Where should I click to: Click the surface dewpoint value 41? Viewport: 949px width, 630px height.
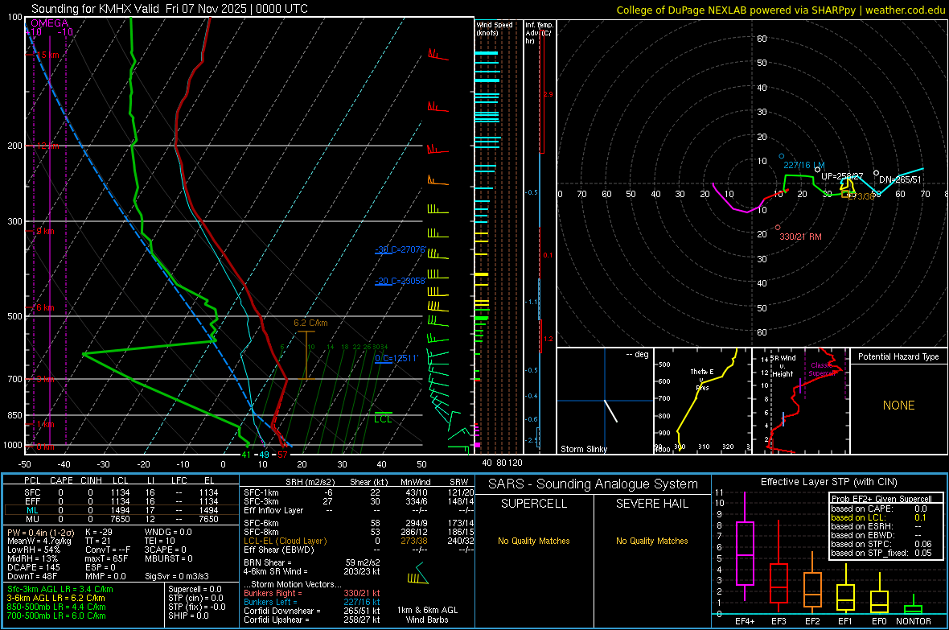tap(246, 455)
